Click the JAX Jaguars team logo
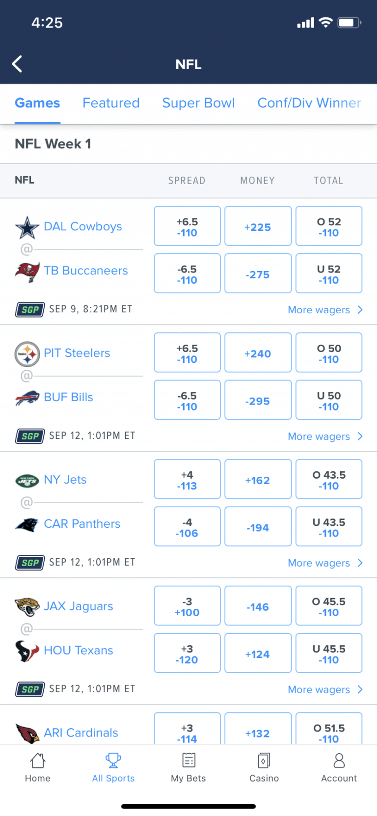This screenshot has width=377, height=816. [27, 606]
